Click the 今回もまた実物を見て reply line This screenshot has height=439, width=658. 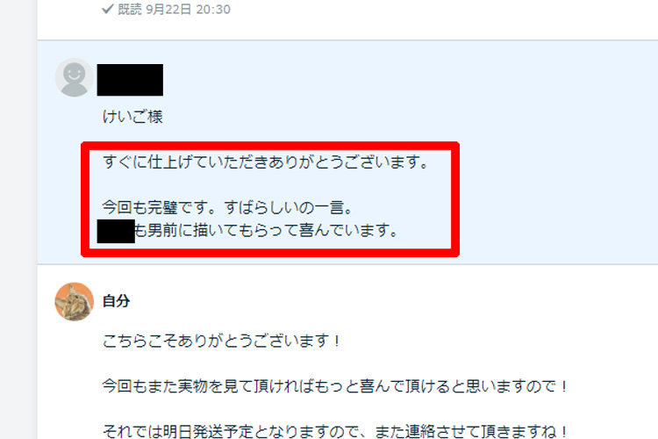pos(335,386)
